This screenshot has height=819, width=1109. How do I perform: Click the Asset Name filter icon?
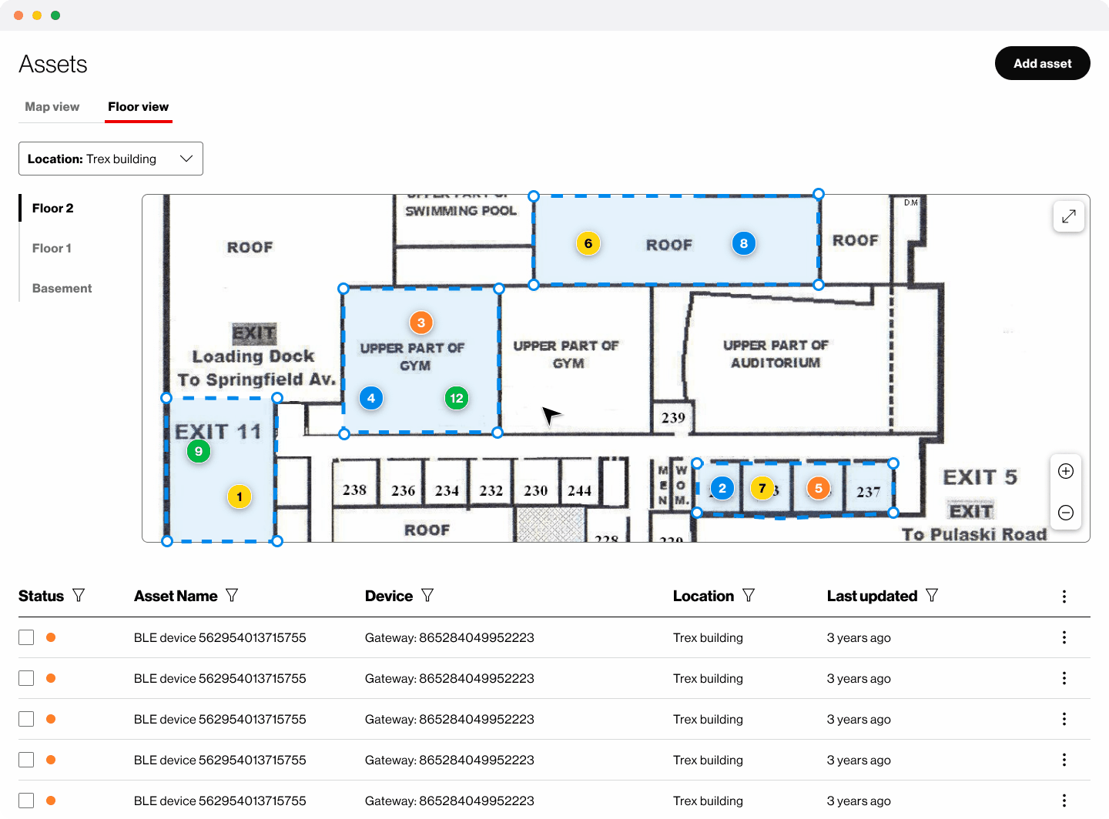click(232, 595)
